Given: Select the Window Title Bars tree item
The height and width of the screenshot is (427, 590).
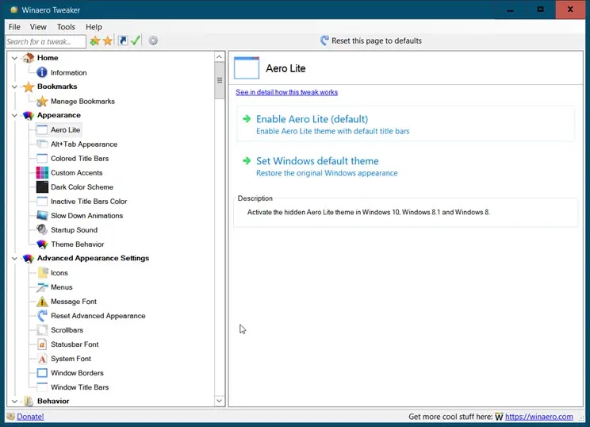Looking at the screenshot, I should (80, 387).
